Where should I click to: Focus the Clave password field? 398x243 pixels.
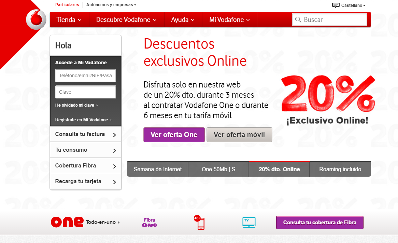coord(86,92)
